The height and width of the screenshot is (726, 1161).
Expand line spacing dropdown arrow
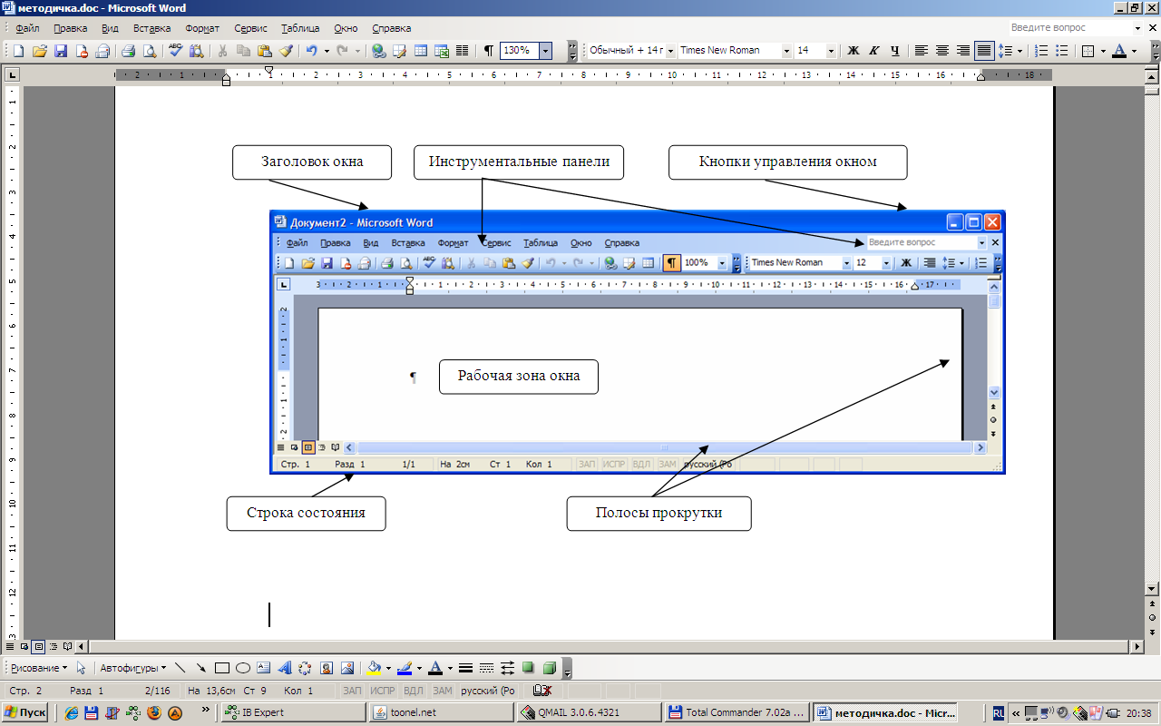click(x=1020, y=51)
